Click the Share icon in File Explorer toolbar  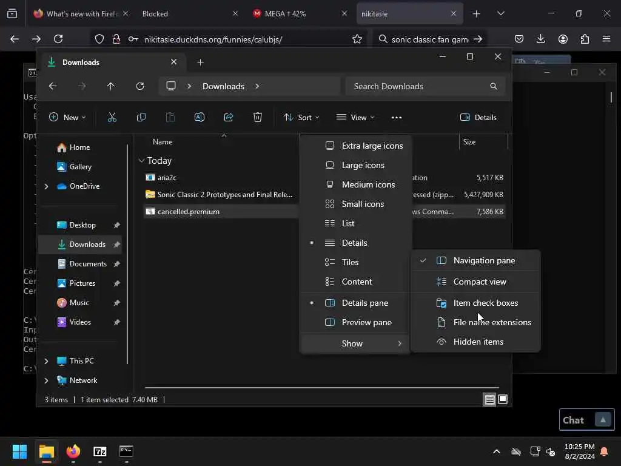click(229, 117)
